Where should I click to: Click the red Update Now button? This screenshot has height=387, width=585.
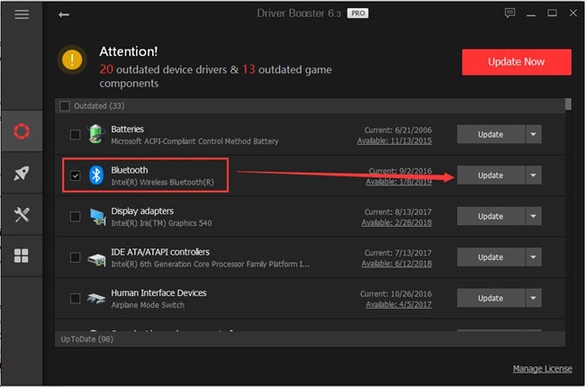click(517, 62)
